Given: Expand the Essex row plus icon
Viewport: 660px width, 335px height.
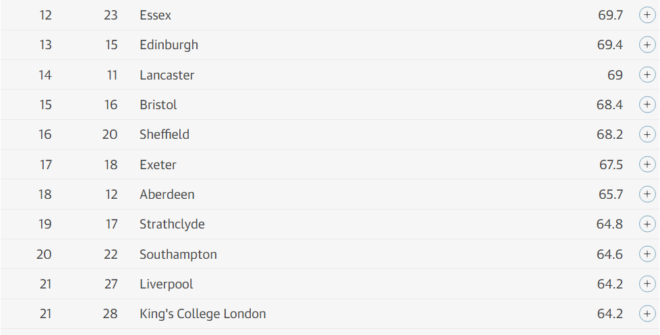Looking at the screenshot, I should pos(647,16).
